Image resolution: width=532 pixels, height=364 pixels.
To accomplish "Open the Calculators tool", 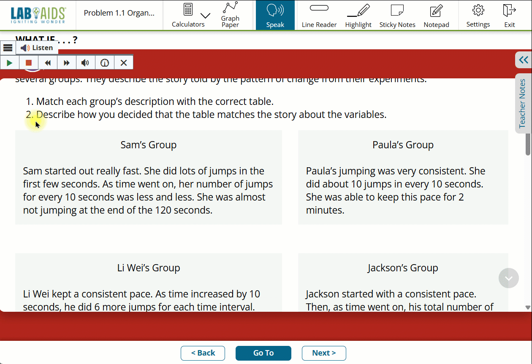I will (188, 15).
